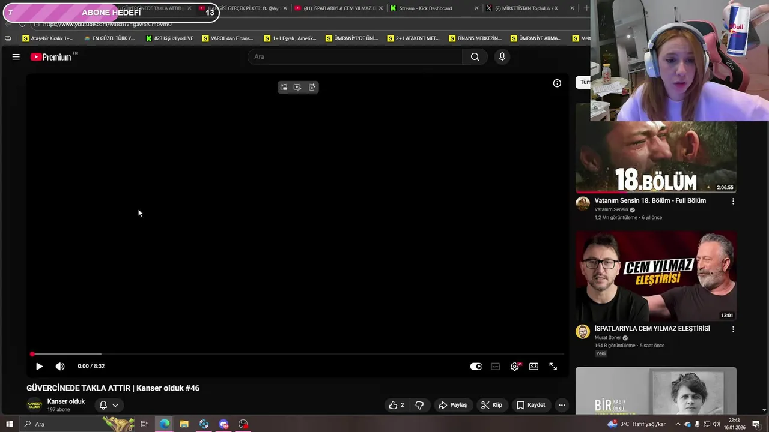Open Murat Soner channel link
The width and height of the screenshot is (769, 432).
(608, 338)
